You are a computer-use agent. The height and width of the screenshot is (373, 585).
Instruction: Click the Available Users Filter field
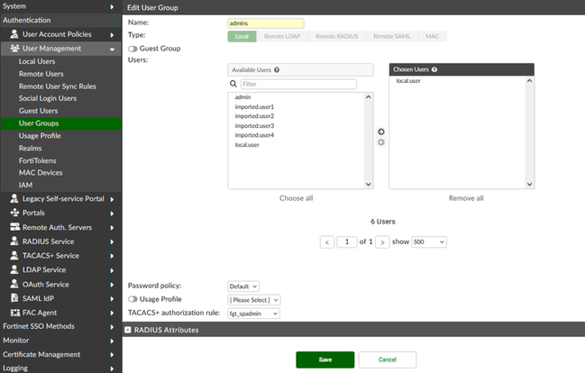pos(298,84)
